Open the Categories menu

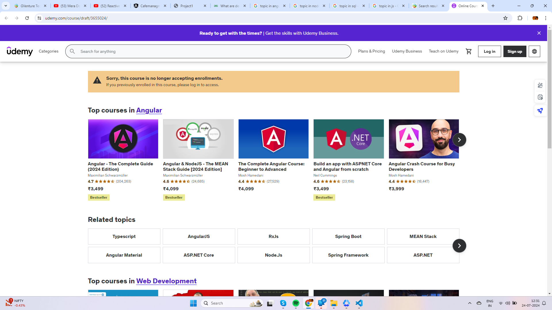pos(49,51)
